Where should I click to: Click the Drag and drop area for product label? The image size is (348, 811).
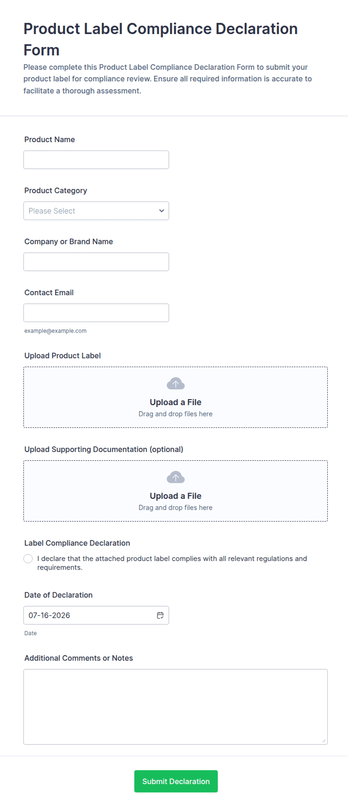pyautogui.click(x=175, y=397)
